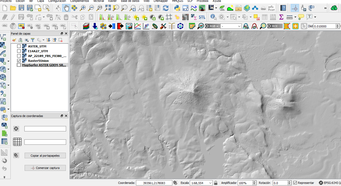Click the Zoom Full extent icon
This screenshot has height=186, width=341.
pyautogui.click(x=108, y=8)
